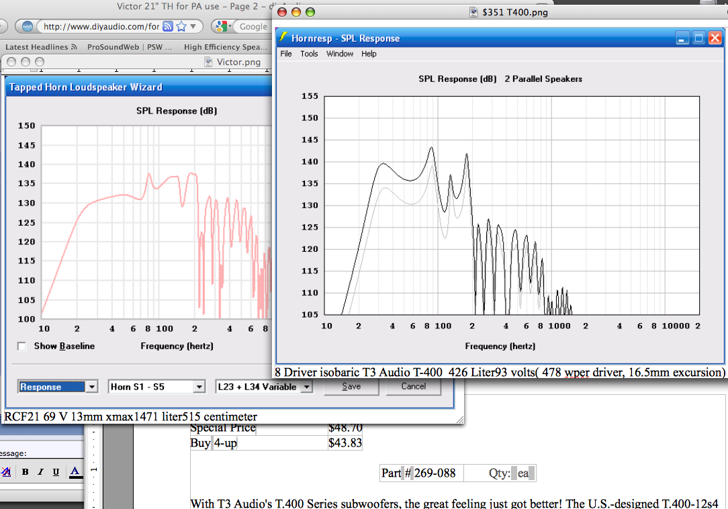Click the Cancel button in the wizard
The image size is (728, 509).
coord(413,386)
